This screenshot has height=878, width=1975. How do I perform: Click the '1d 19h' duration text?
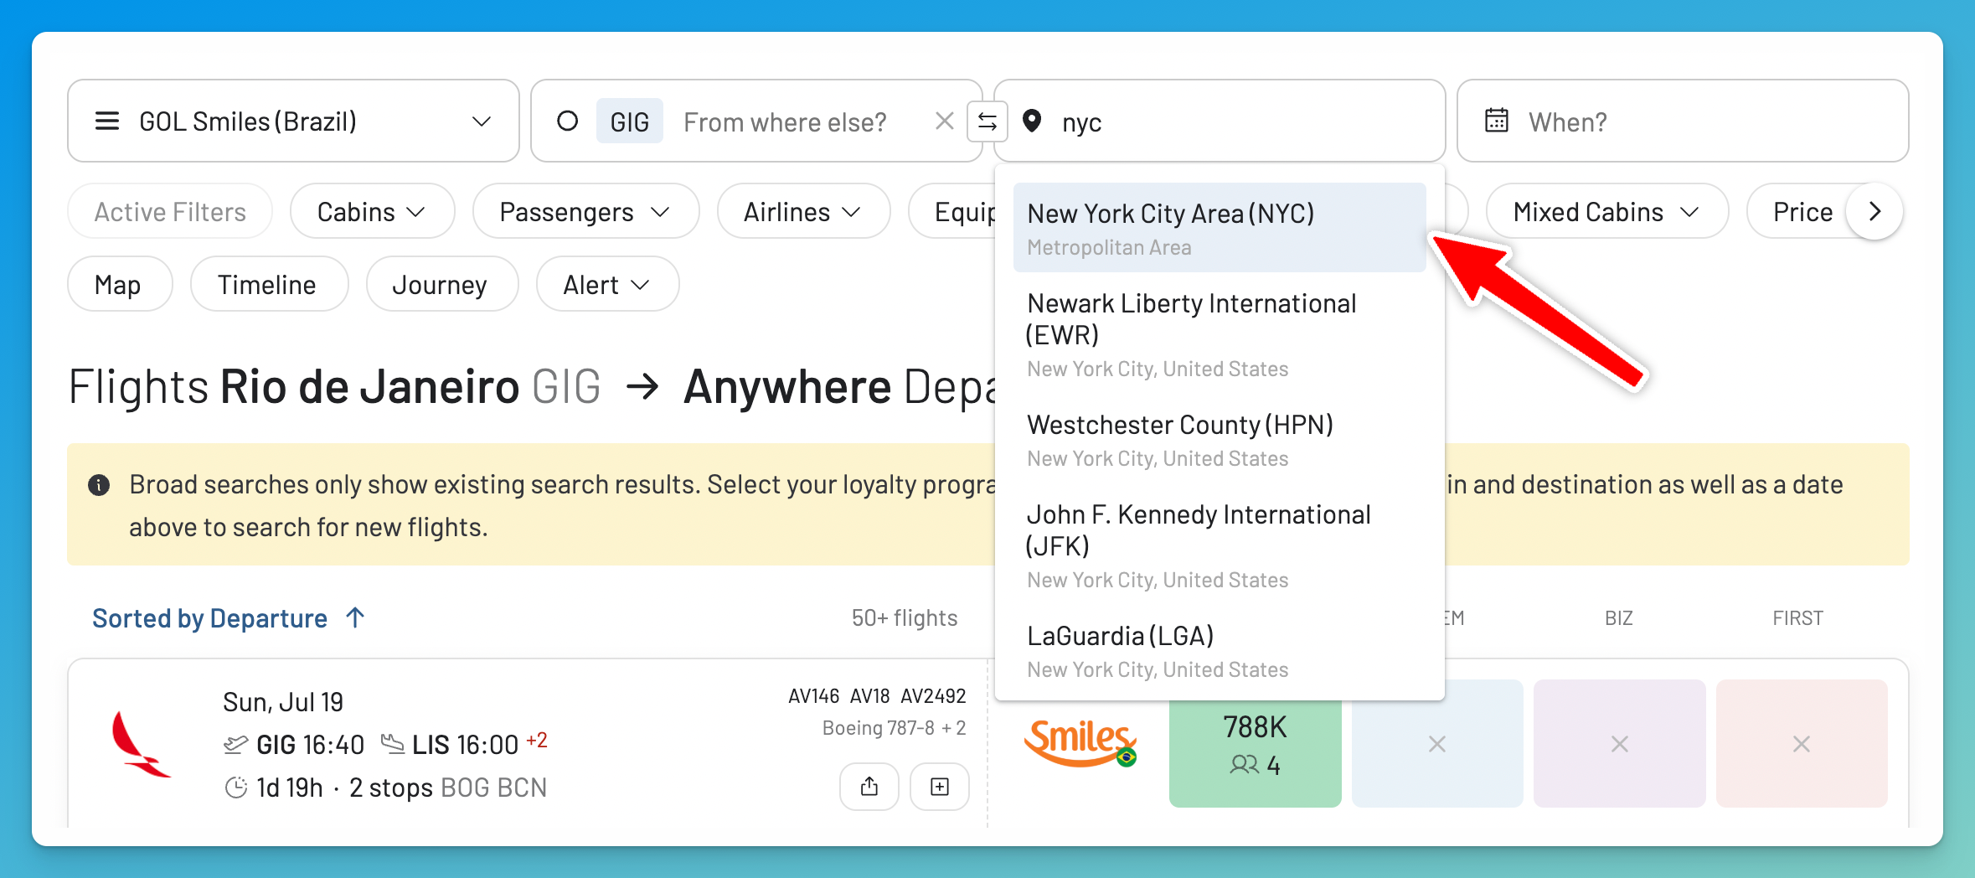(x=289, y=788)
